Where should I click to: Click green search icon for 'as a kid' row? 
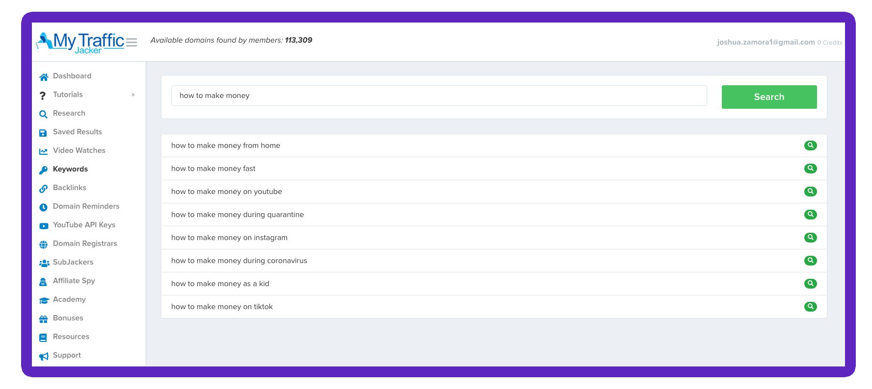(811, 284)
